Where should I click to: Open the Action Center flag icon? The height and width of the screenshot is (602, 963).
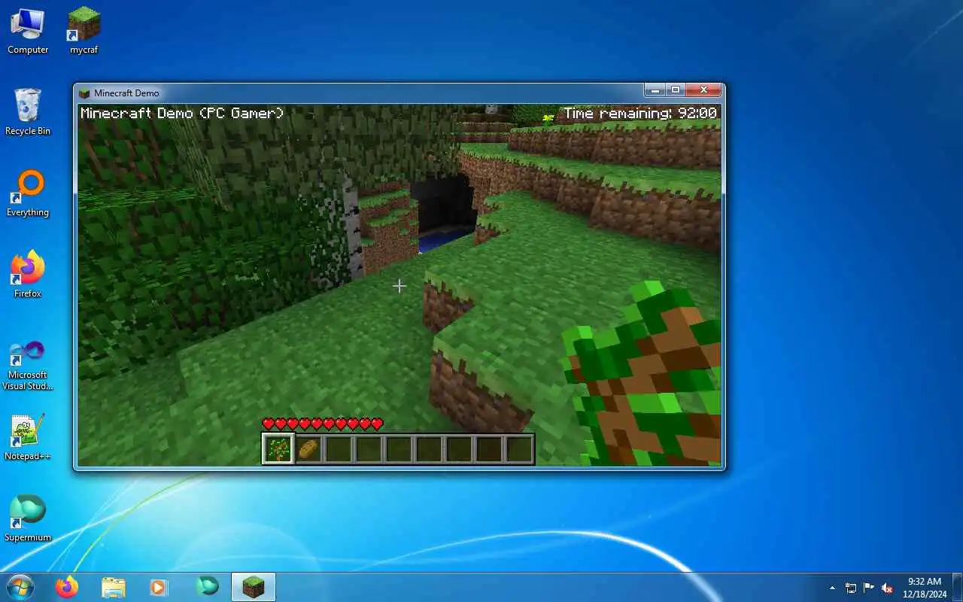869,588
